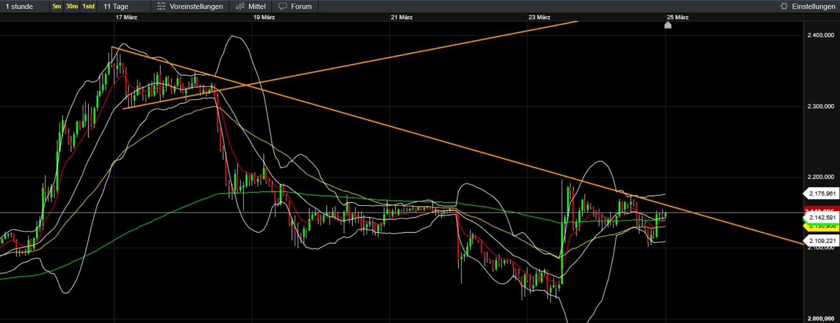840x323 pixels.
Task: Click the yellow moving average price tag
Action: click(822, 227)
